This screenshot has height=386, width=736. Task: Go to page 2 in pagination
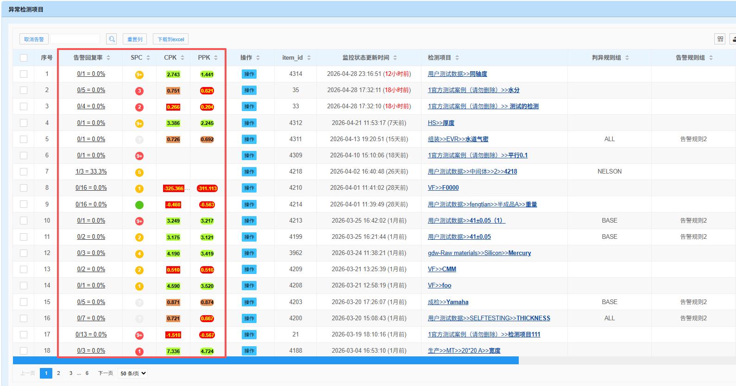[x=58, y=373]
